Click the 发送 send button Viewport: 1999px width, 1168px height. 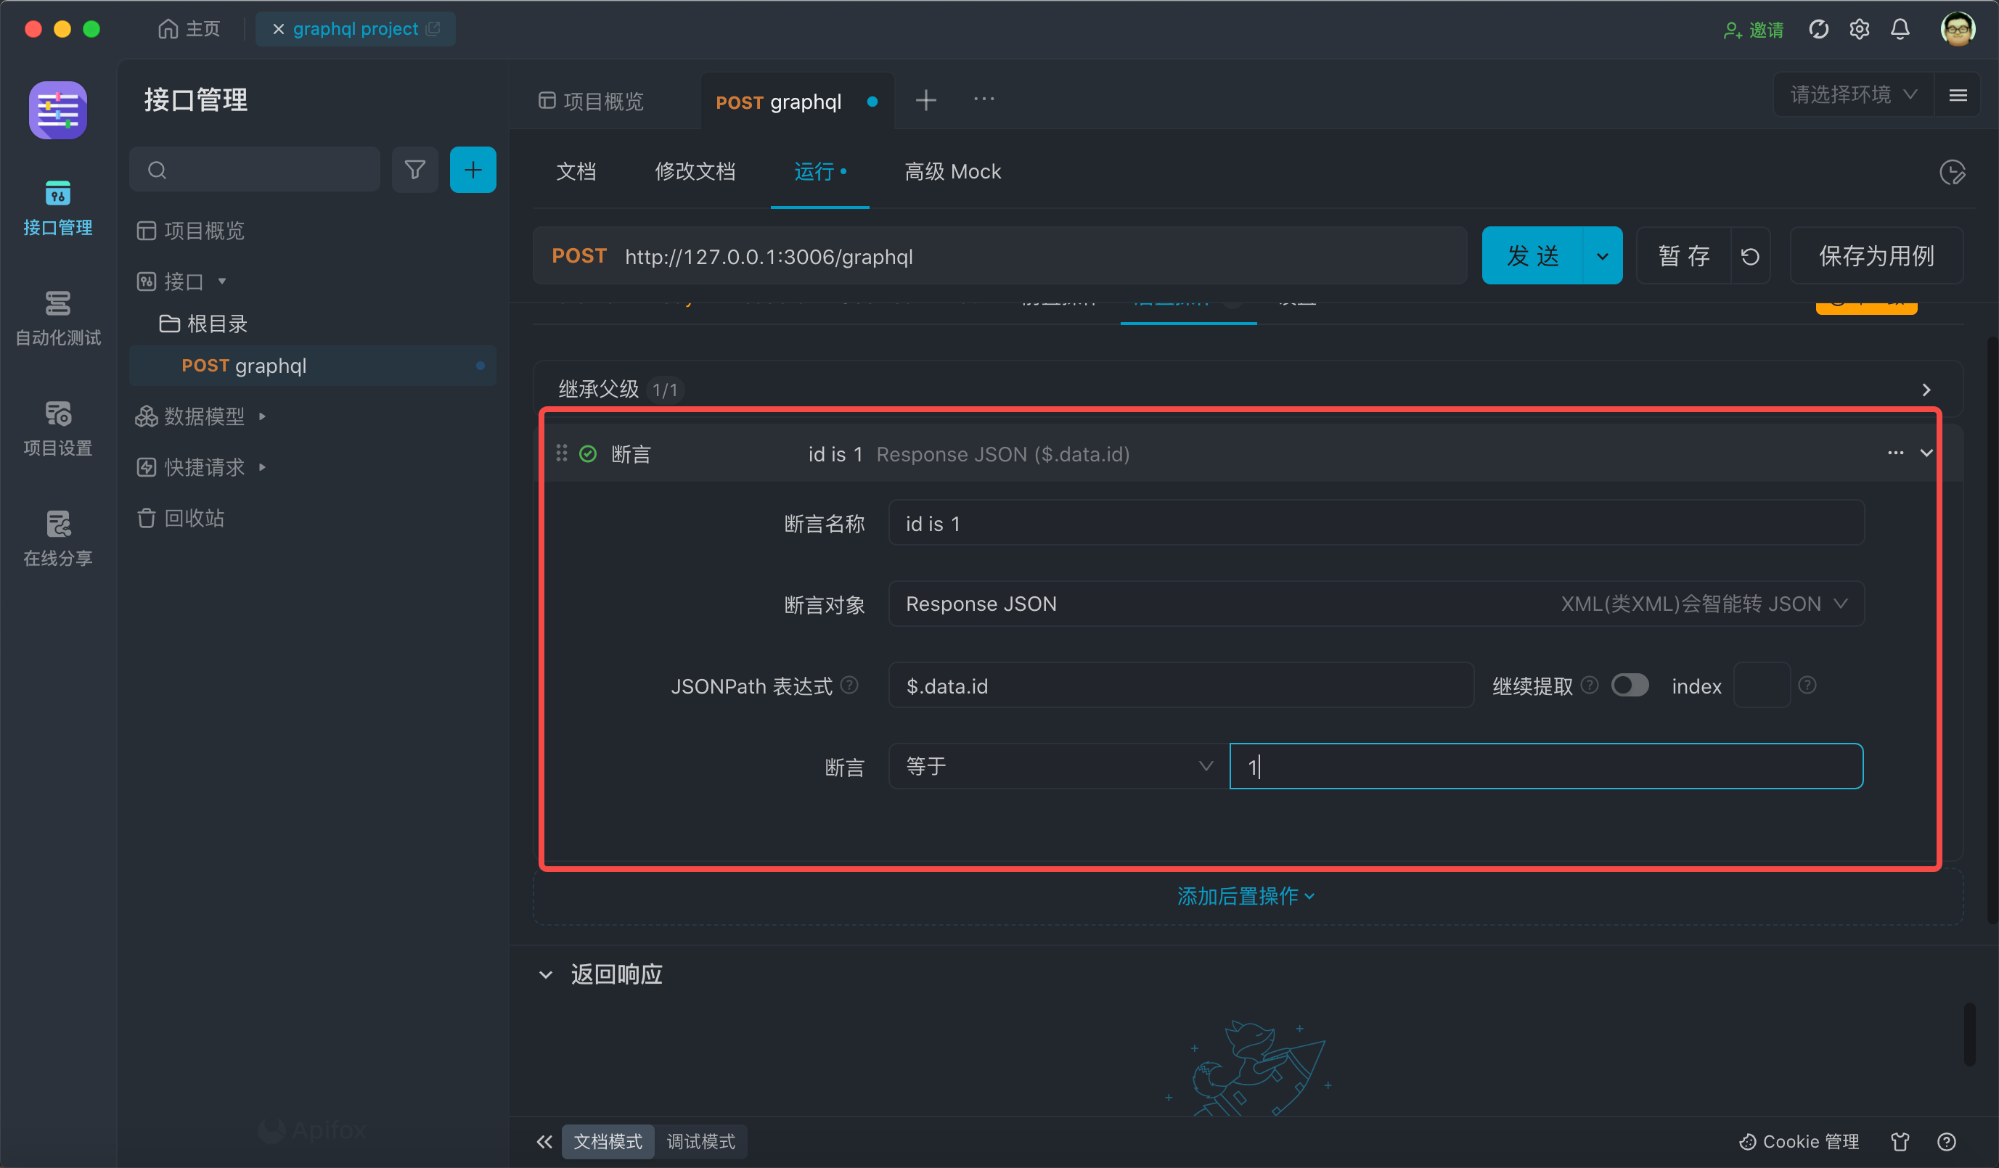click(x=1532, y=256)
